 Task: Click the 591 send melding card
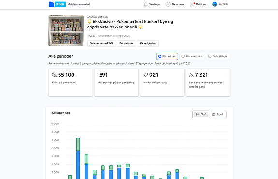(117, 83)
